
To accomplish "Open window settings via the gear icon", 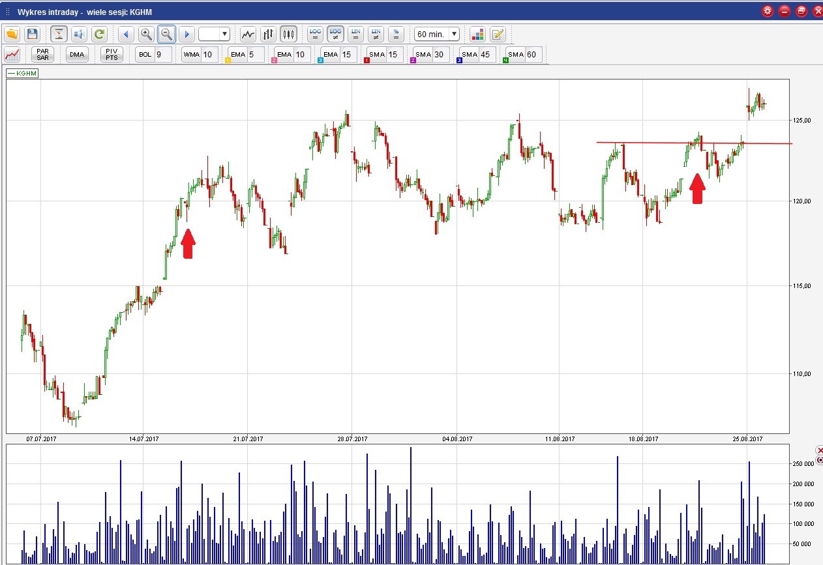I will [768, 11].
